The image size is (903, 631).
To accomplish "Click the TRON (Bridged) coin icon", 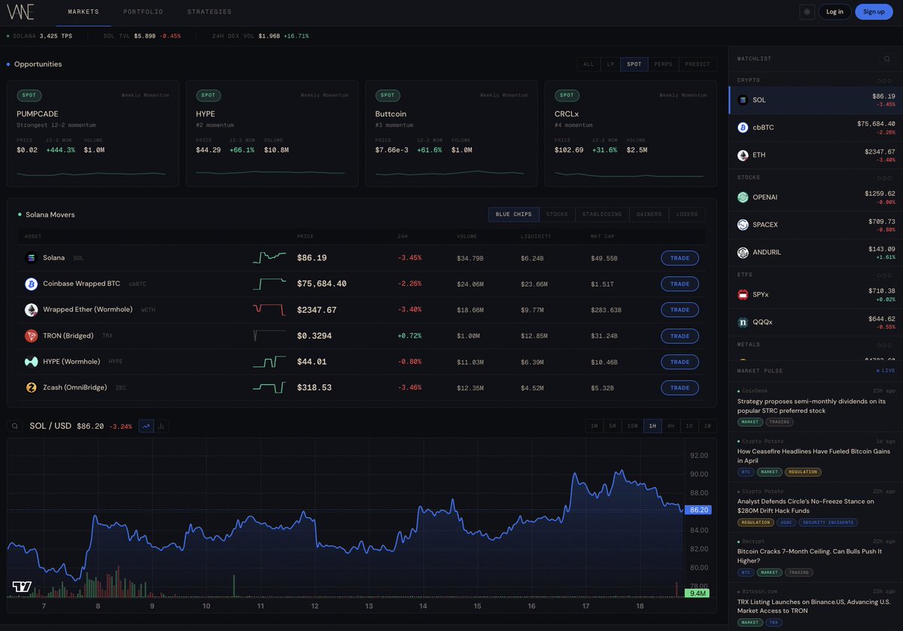I will (x=32, y=335).
